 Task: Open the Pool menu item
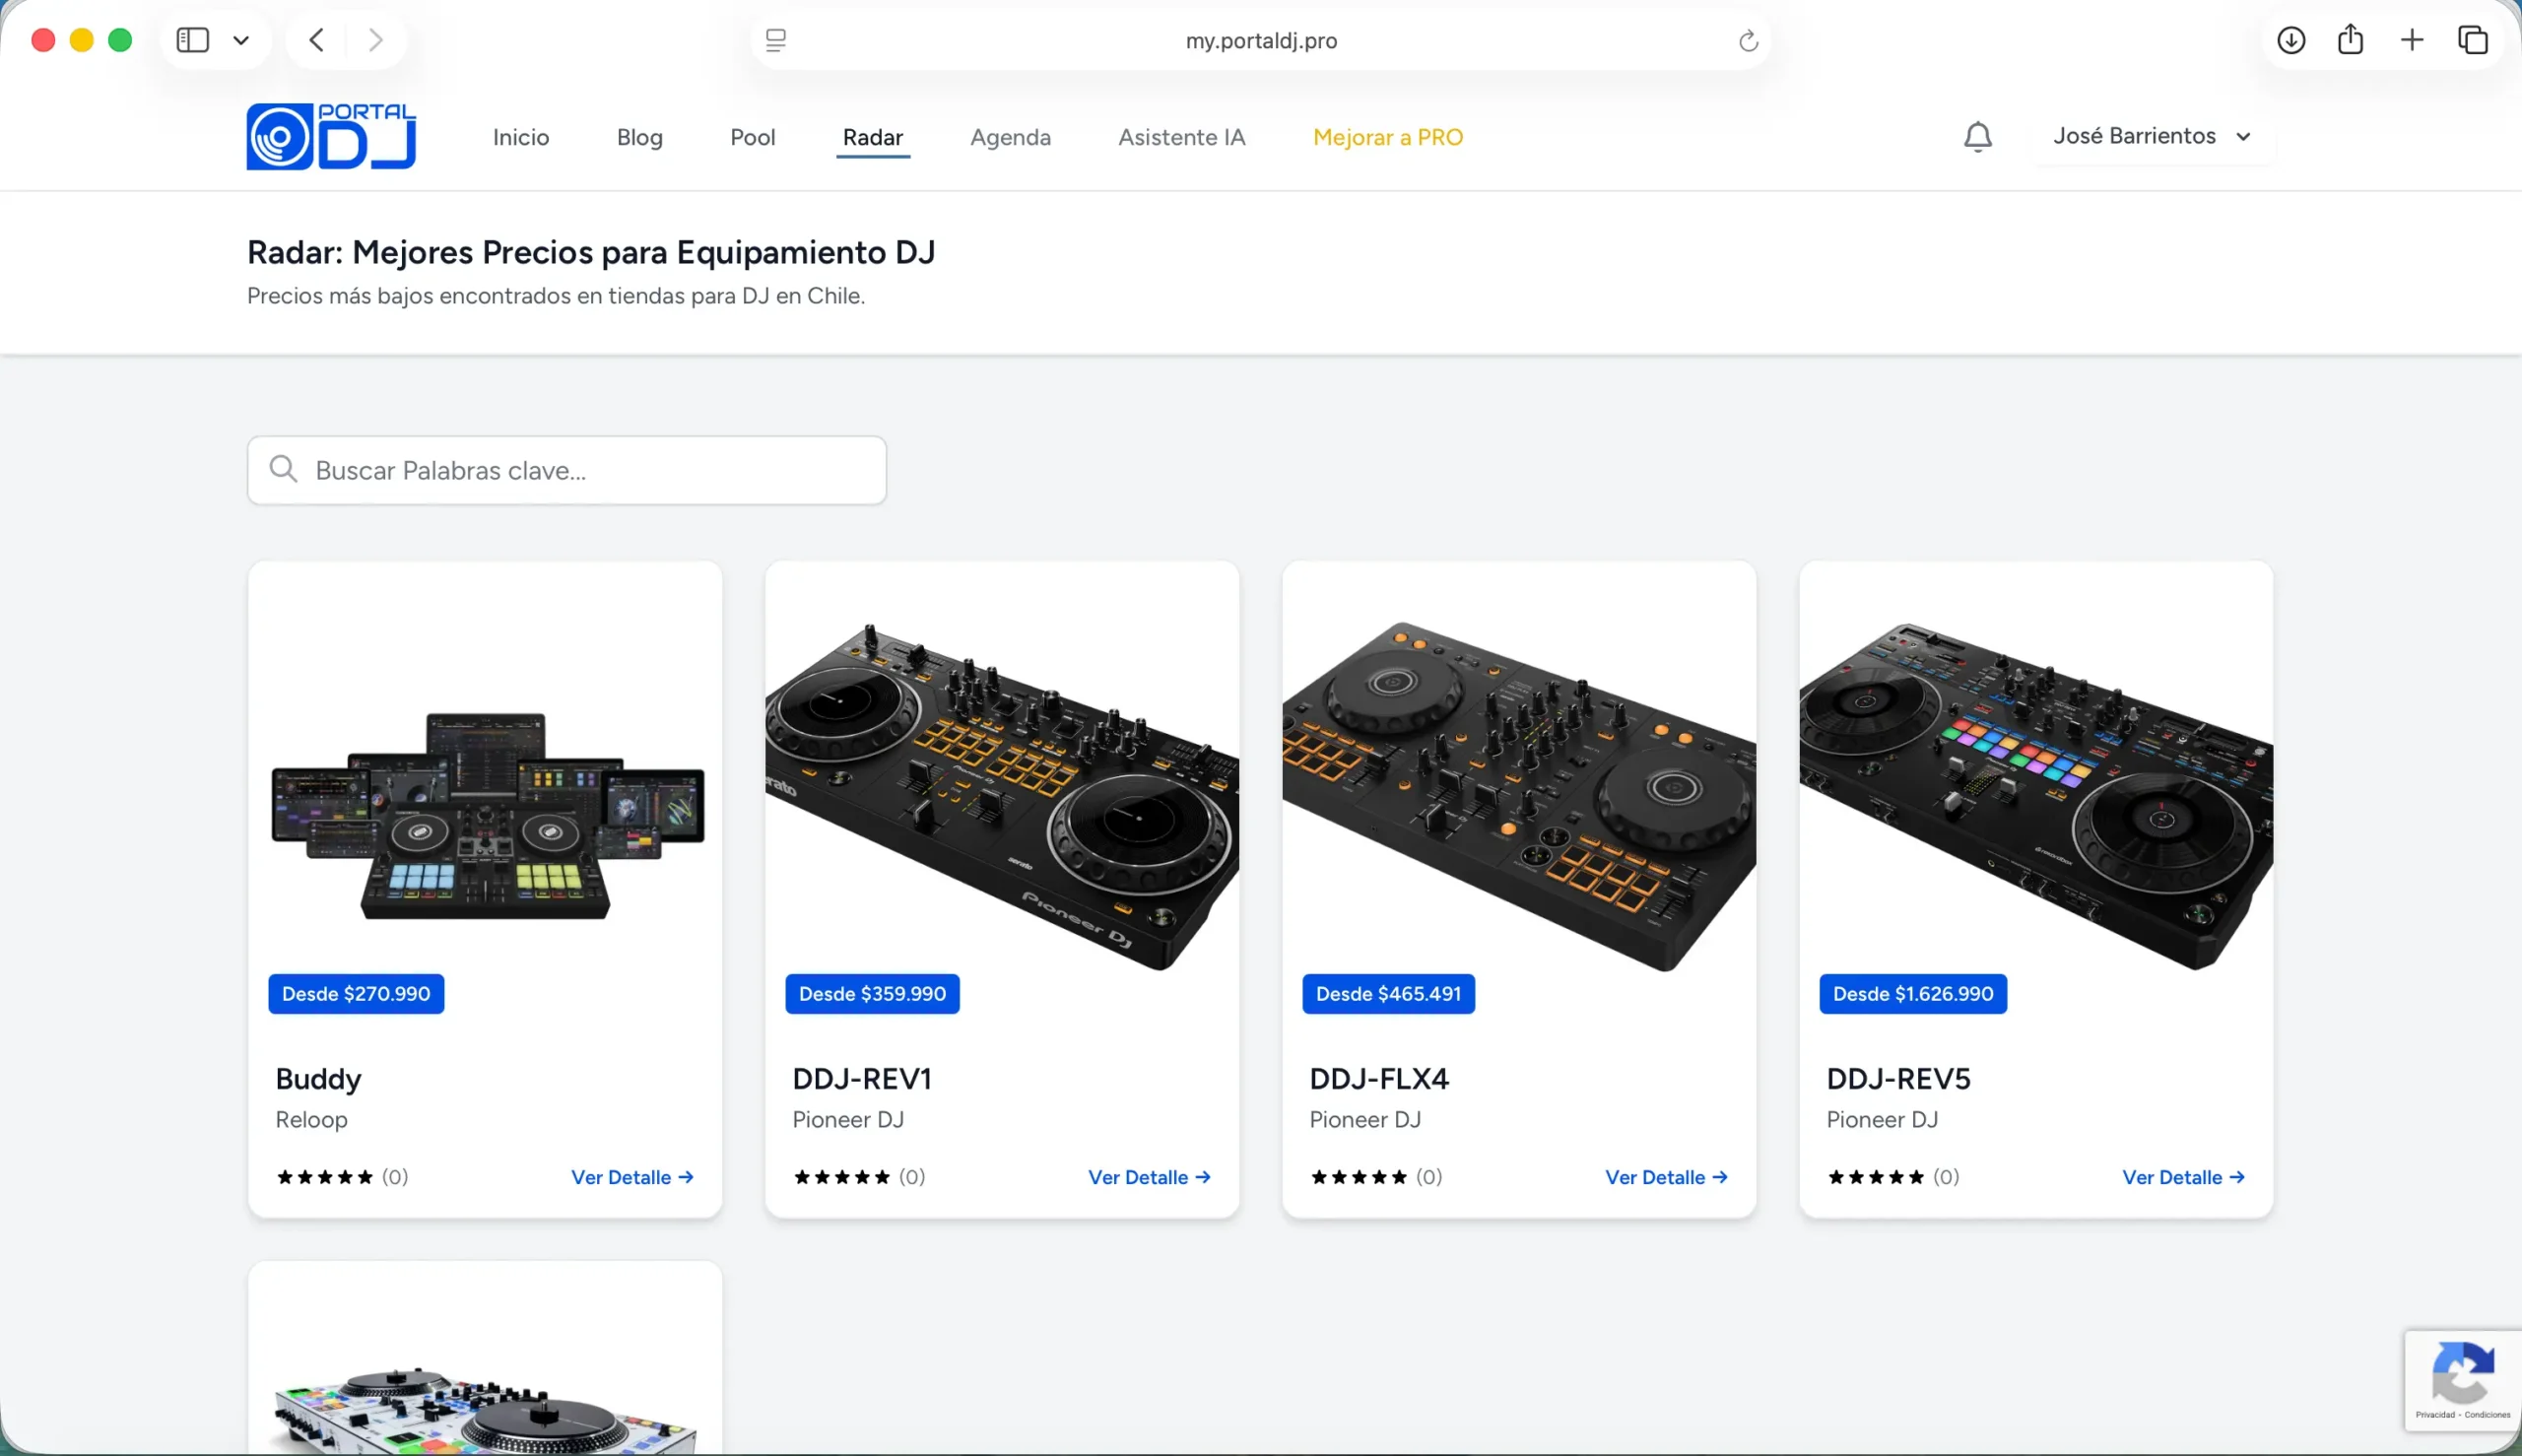click(752, 137)
